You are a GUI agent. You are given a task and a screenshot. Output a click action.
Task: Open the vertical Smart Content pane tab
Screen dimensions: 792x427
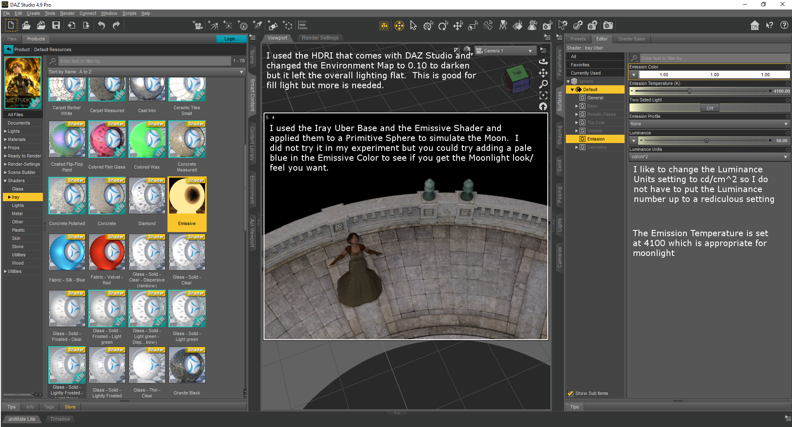[252, 95]
